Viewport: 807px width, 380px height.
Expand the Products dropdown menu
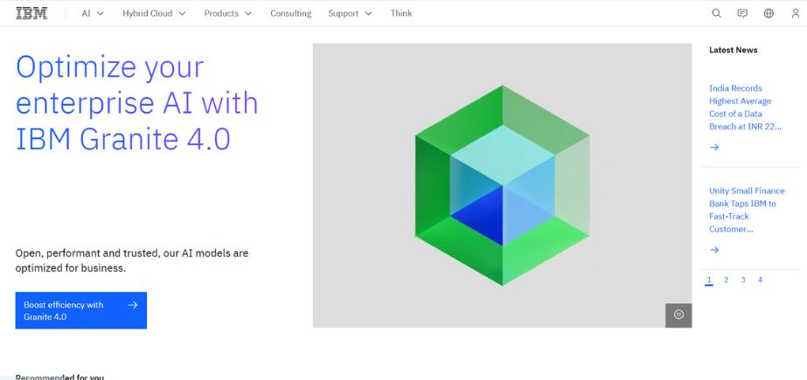tap(227, 13)
